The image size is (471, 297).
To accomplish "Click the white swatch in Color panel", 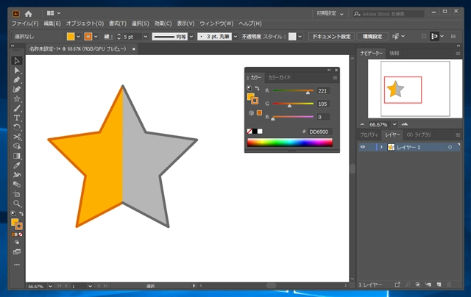I will [x=260, y=131].
